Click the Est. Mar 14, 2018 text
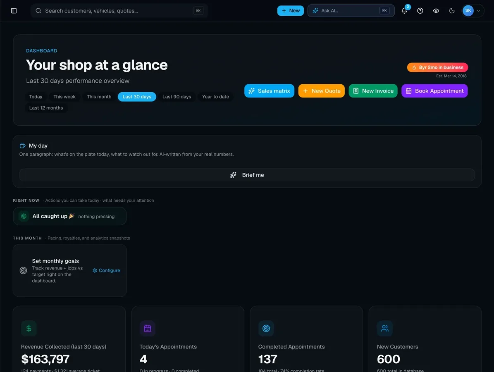 pos(451,76)
